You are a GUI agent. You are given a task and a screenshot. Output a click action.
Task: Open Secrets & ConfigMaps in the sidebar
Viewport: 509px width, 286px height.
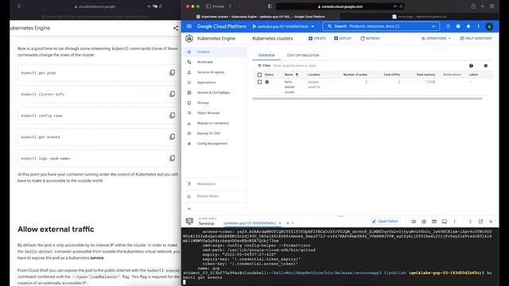[x=214, y=92]
